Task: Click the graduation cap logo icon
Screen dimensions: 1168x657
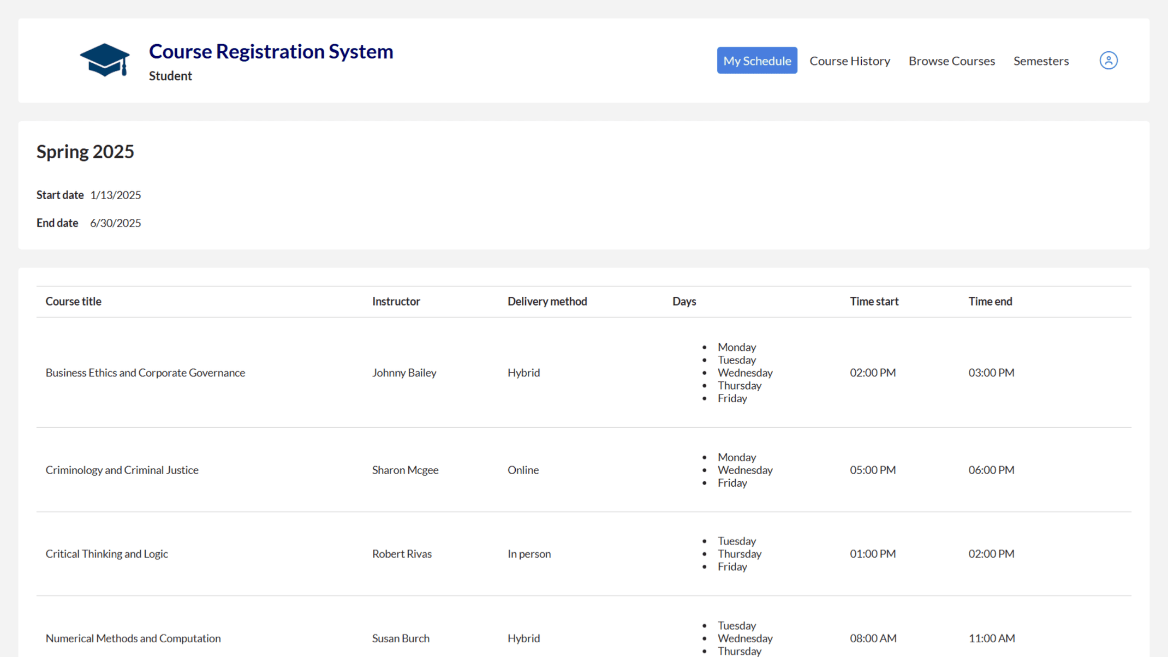Action: (105, 60)
